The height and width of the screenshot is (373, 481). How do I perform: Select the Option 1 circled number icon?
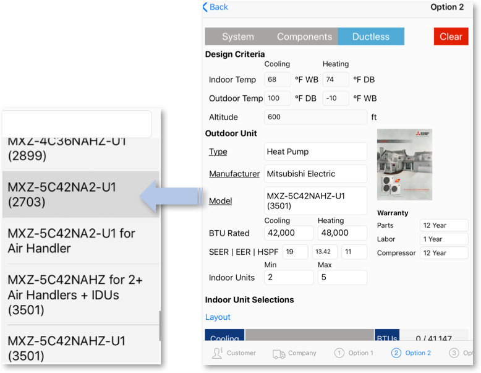[339, 353]
